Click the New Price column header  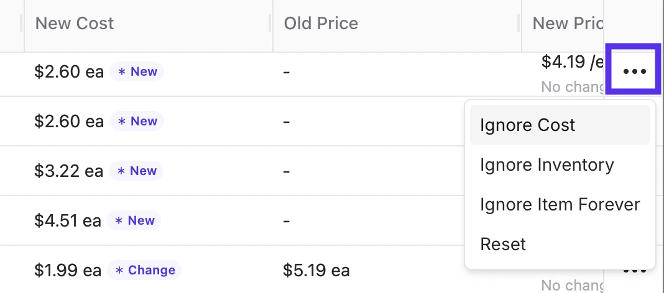[567, 24]
